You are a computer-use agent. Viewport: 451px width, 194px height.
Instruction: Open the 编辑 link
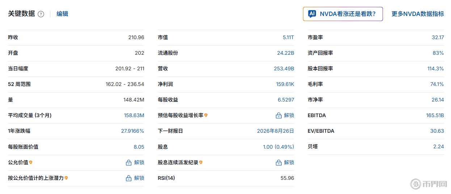pyautogui.click(x=62, y=14)
